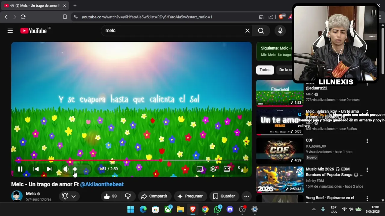Mute the tab using its speaker icon
This screenshot has width=385, height=216.
[12, 5]
